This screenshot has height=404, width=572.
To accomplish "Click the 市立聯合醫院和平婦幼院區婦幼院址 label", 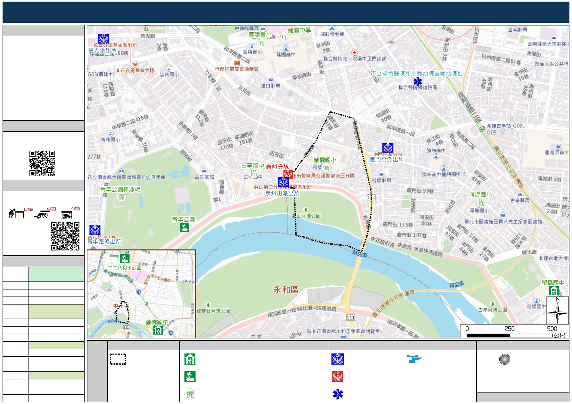I will [417, 73].
